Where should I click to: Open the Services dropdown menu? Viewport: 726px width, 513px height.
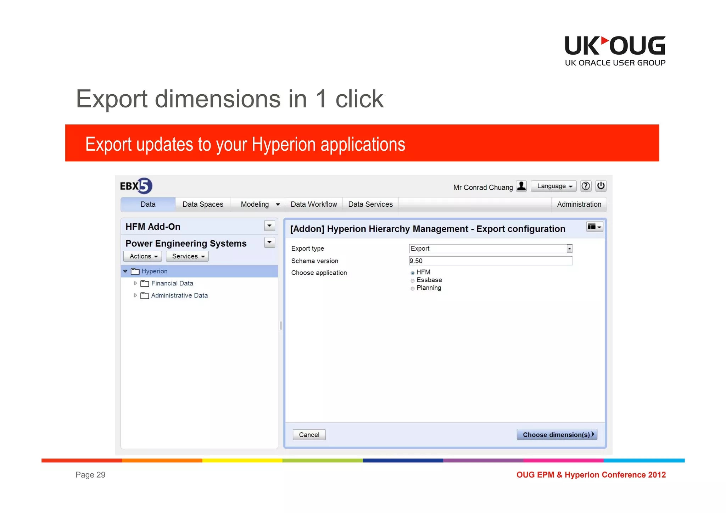(187, 256)
